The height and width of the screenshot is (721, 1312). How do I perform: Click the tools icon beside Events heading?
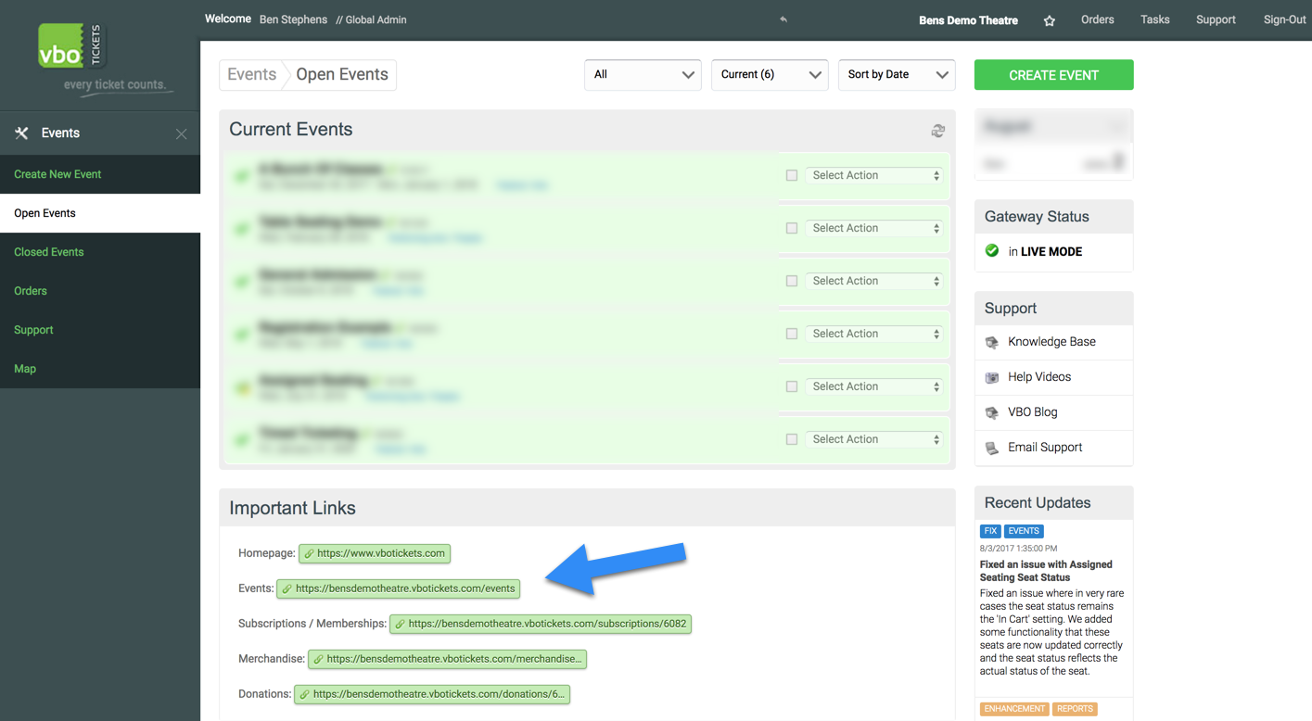pos(21,133)
